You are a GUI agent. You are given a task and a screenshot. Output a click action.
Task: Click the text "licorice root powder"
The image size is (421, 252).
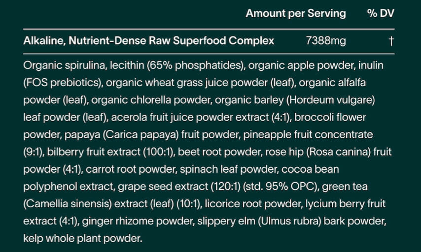(253, 204)
